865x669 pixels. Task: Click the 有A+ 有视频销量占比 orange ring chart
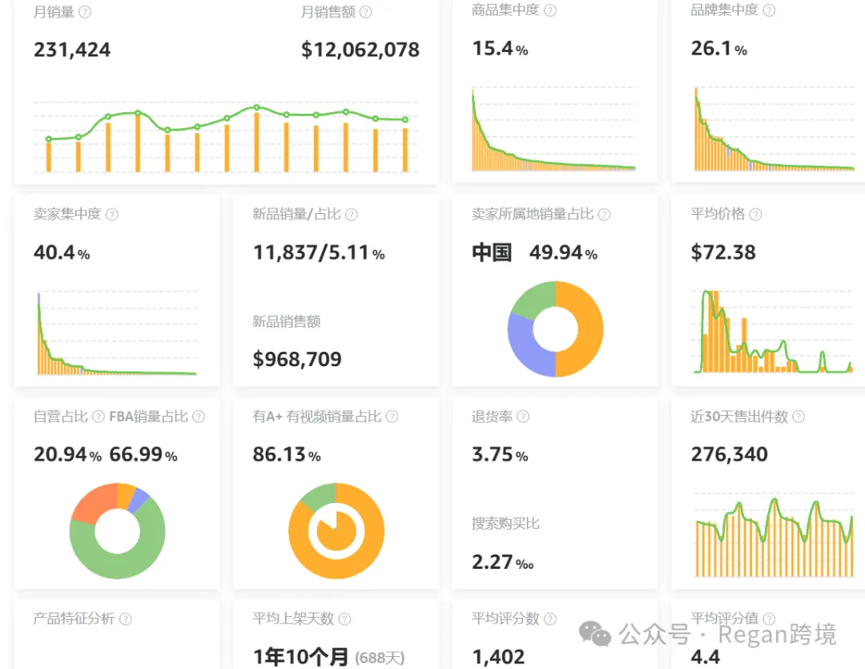click(336, 531)
